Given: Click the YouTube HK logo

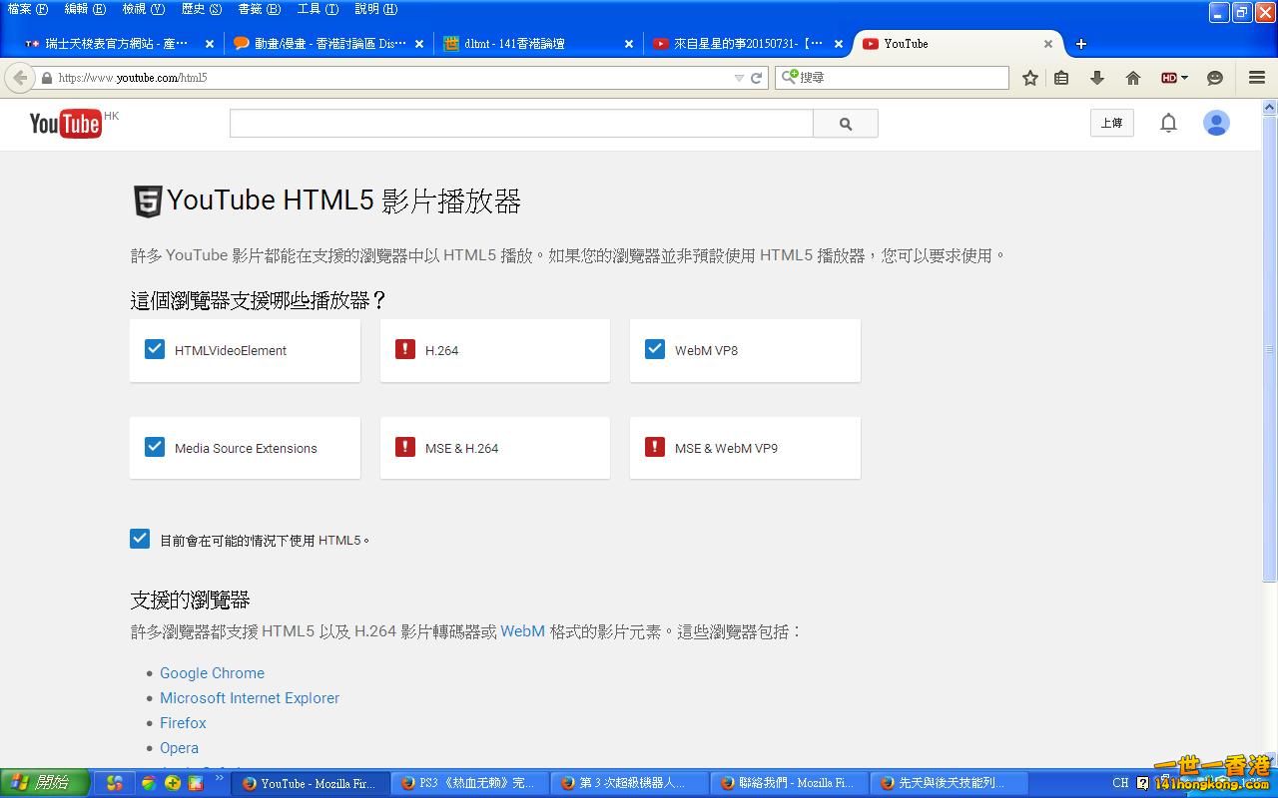Looking at the screenshot, I should pyautogui.click(x=74, y=123).
